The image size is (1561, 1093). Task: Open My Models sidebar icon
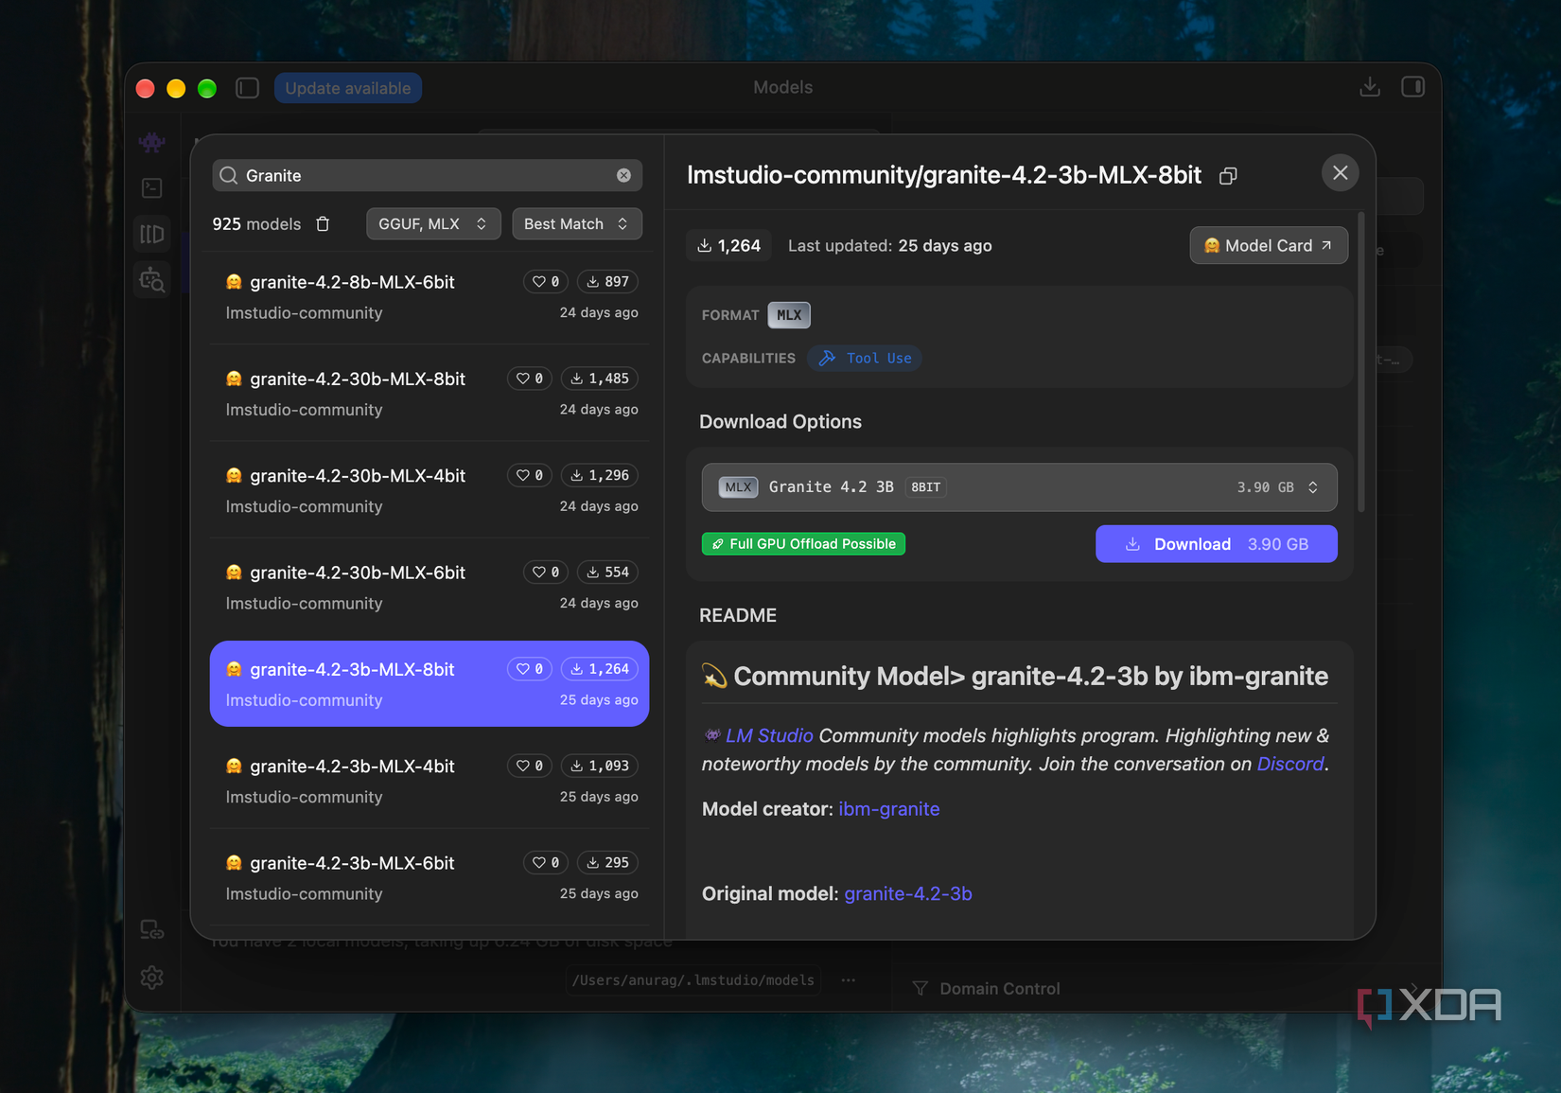coord(151,234)
